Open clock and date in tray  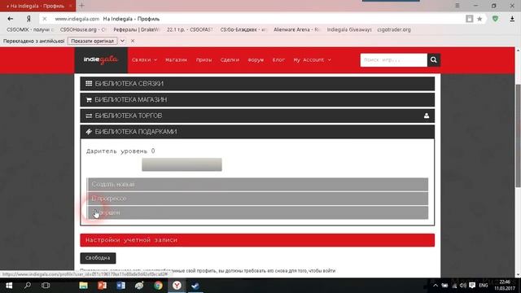(505, 286)
